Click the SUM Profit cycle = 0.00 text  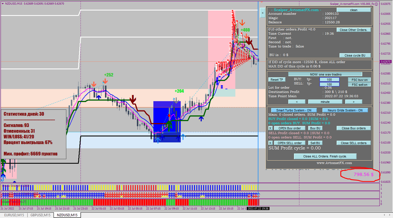(x=294, y=148)
